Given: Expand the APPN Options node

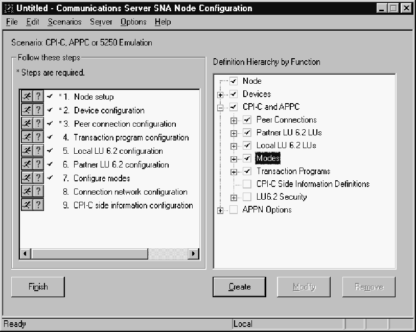Looking at the screenshot, I should pos(220,211).
